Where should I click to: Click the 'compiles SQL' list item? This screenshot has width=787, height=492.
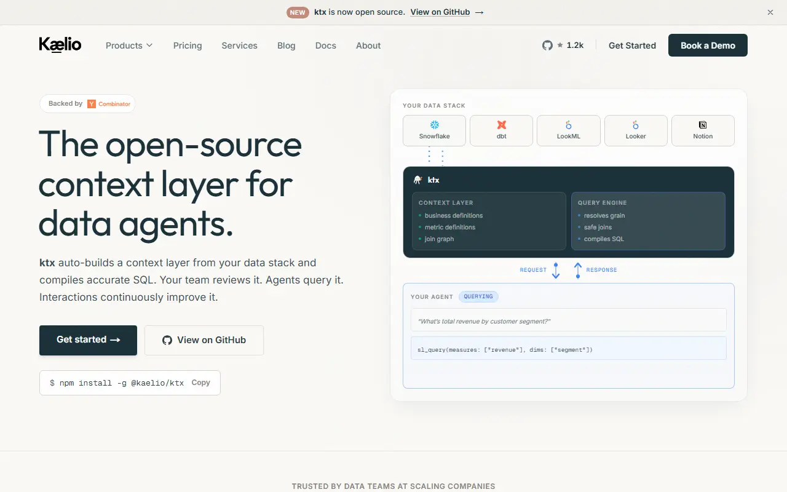[x=604, y=239]
